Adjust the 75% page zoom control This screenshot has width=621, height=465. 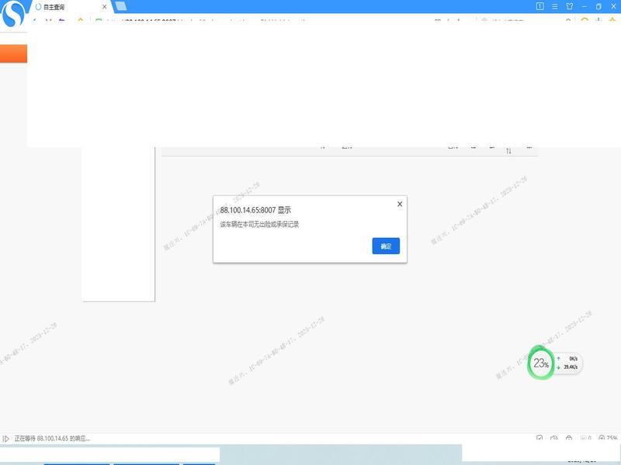coord(608,439)
